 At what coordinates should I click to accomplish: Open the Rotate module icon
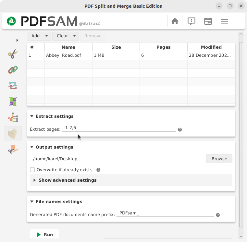click(13, 102)
